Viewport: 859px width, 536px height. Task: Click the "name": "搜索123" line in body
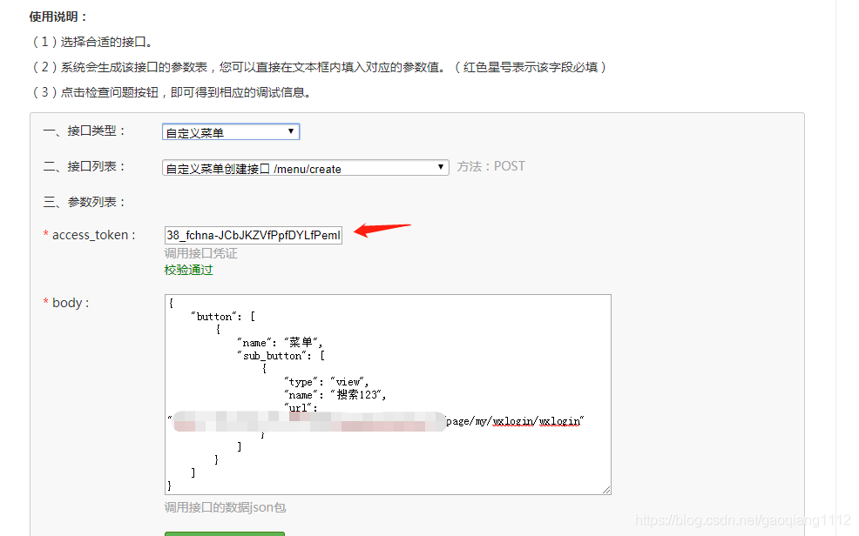click(335, 395)
